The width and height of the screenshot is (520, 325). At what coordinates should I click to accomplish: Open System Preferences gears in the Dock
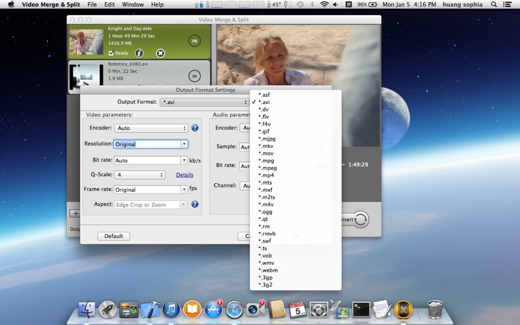pos(318,309)
